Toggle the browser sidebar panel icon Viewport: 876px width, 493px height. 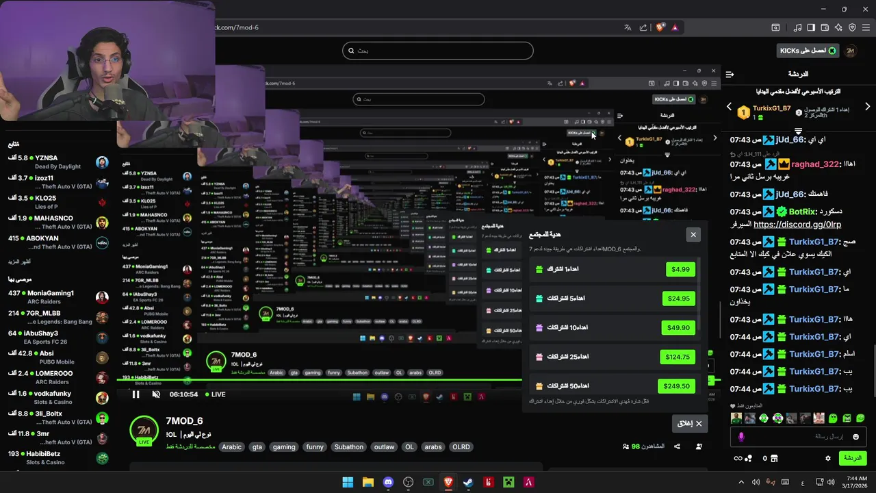tap(811, 27)
